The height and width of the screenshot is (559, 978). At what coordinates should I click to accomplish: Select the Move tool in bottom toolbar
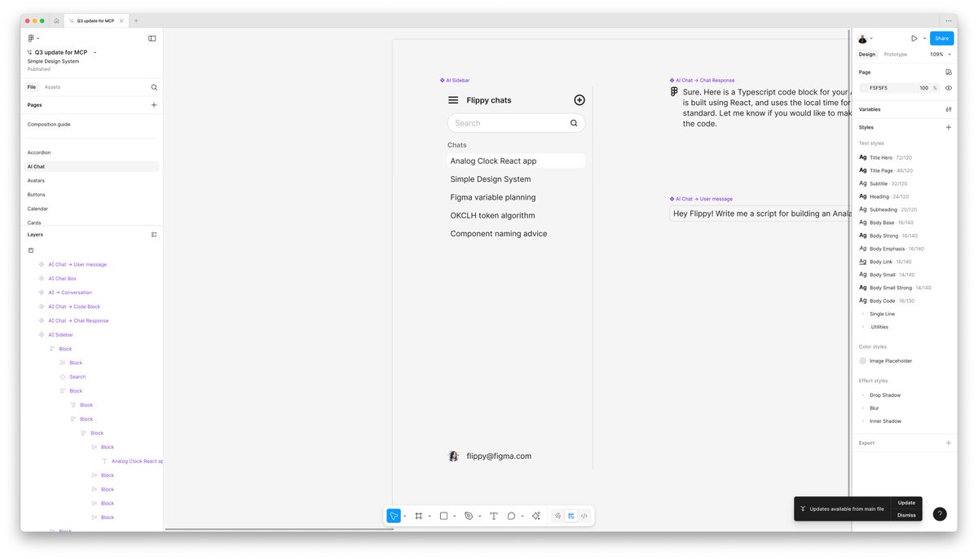[x=394, y=516]
